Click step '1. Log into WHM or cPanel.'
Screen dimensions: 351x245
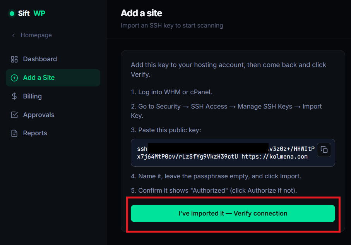point(171,92)
